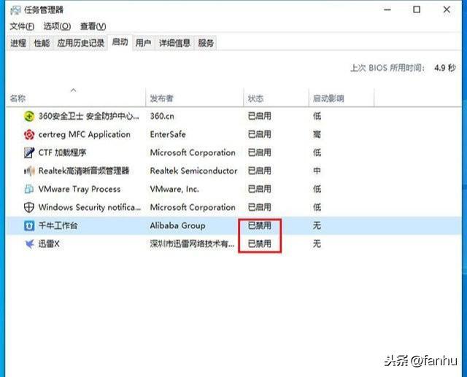Select the 360安全卫士 shield icon
Image resolution: width=467 pixels, height=377 pixels.
click(29, 116)
